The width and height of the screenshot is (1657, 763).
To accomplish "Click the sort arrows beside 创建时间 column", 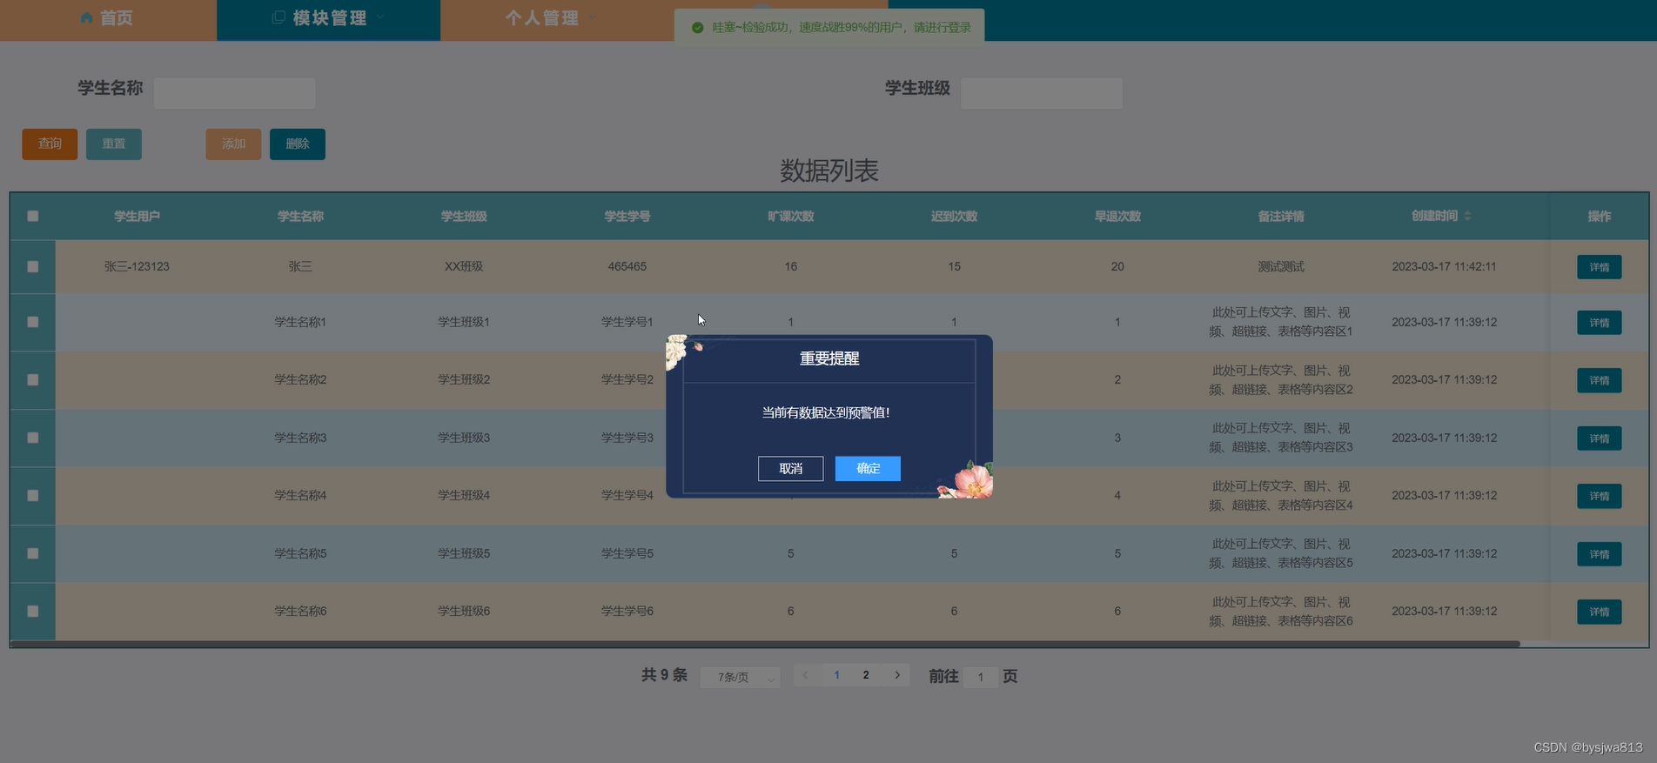I will [x=1467, y=216].
